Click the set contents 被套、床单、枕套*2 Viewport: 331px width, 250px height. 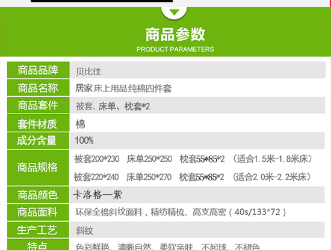[x=113, y=106]
